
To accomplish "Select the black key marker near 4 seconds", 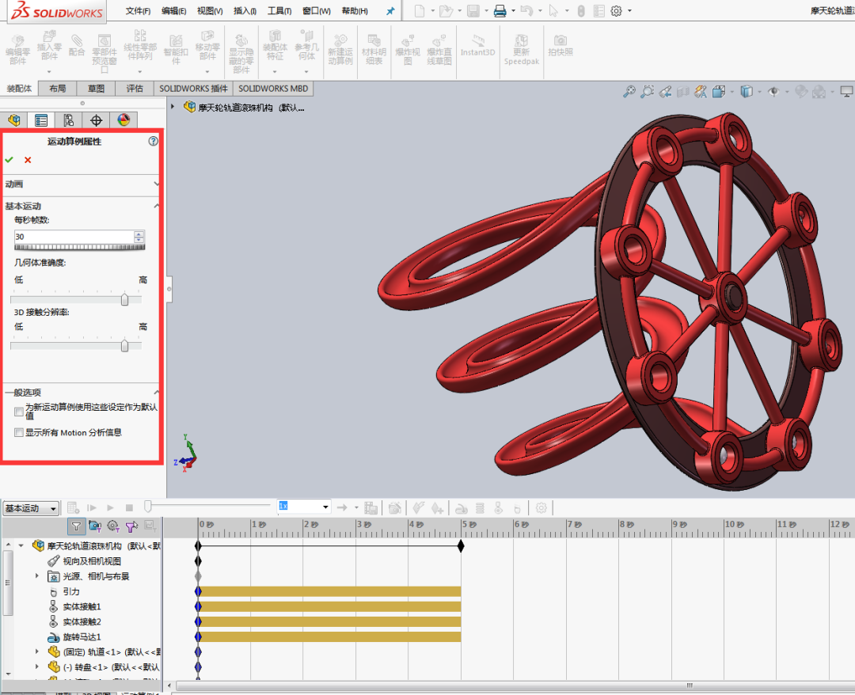I will coord(460,545).
